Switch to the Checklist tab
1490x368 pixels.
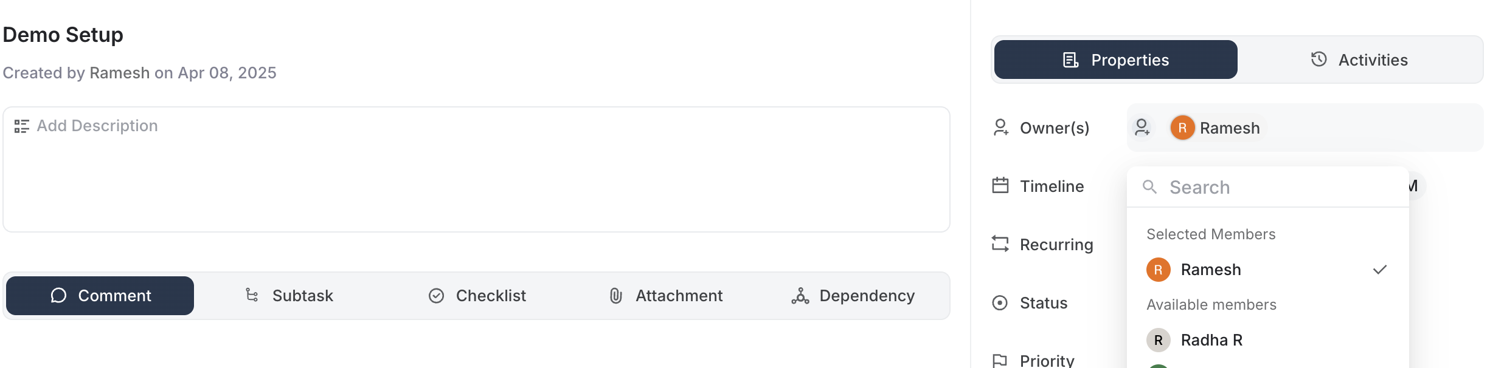tap(477, 296)
